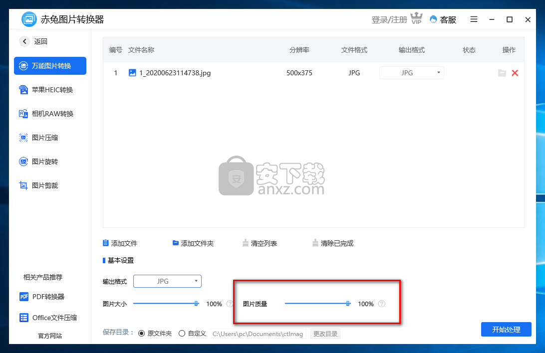545x353 pixels.
Task: Click the help icon beside 图片质量
Action: click(382, 304)
